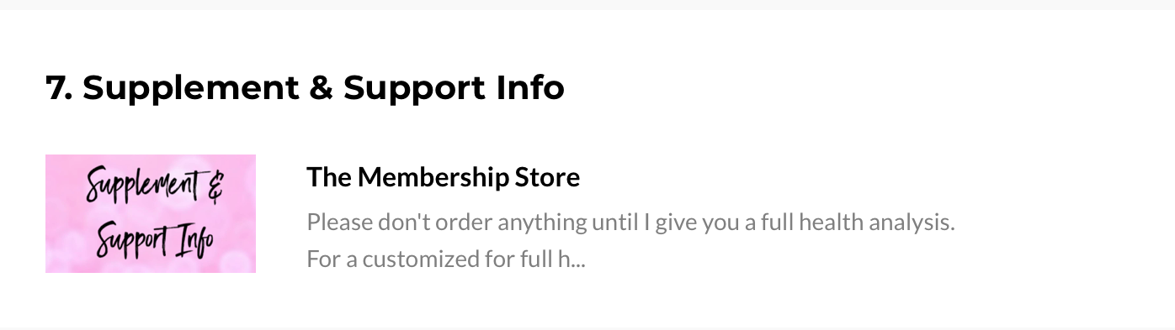Click the 'Support Info' script text in the image
Screen dimensions: 1175x330
coord(155,241)
